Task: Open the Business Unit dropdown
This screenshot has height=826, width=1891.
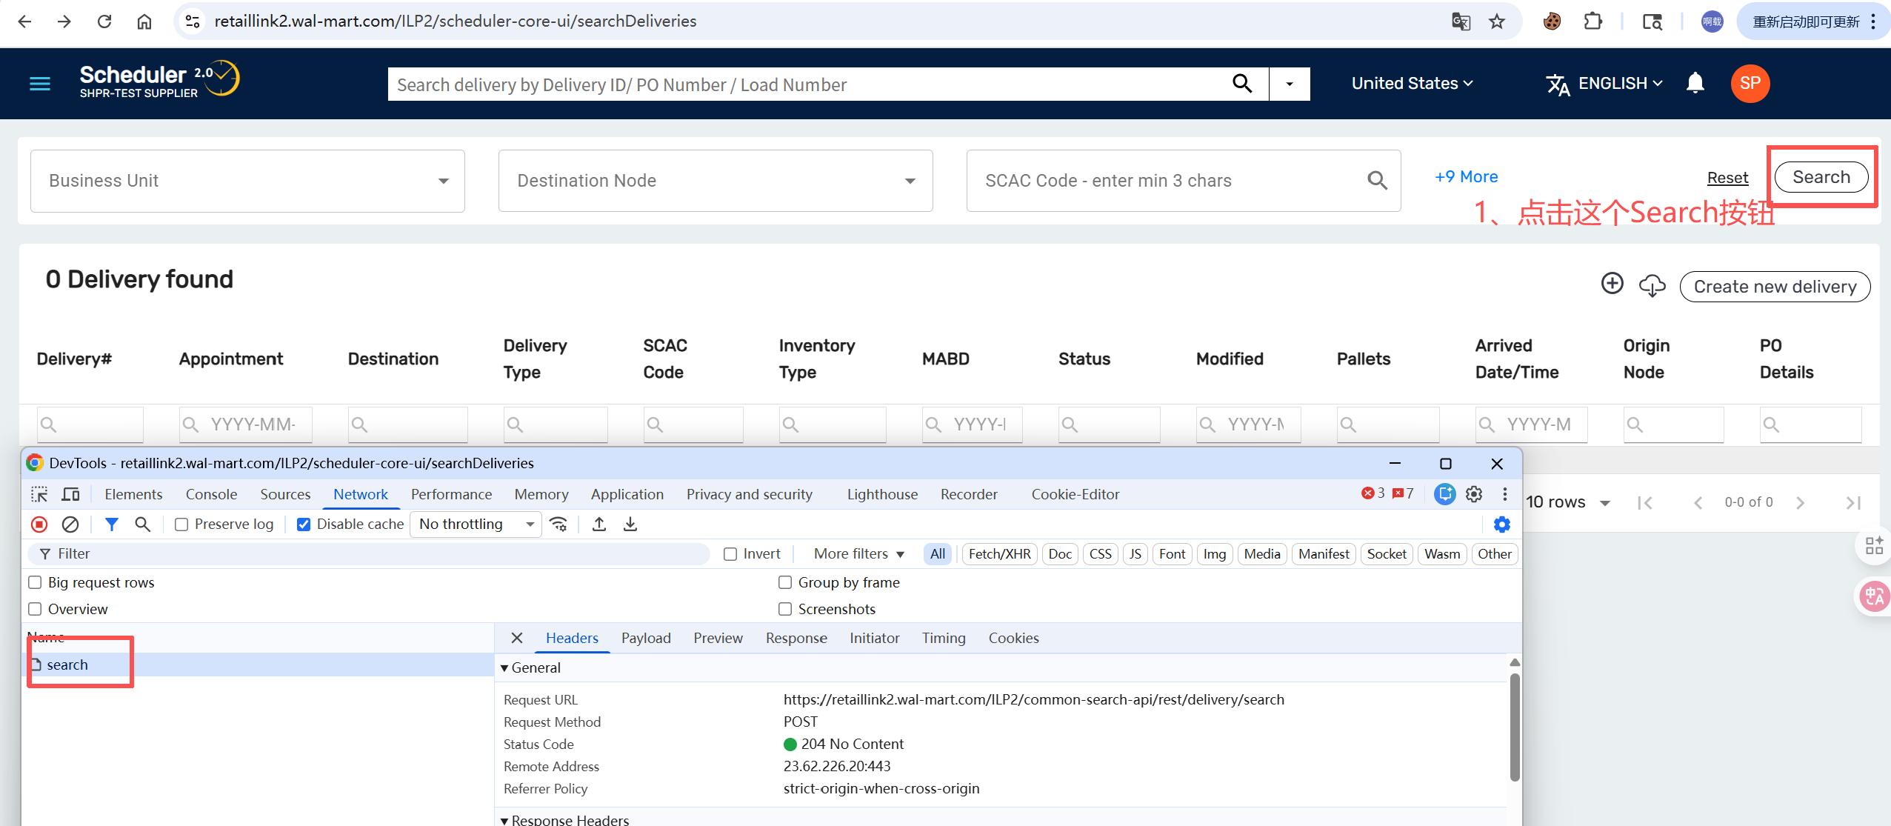Action: pos(247,181)
